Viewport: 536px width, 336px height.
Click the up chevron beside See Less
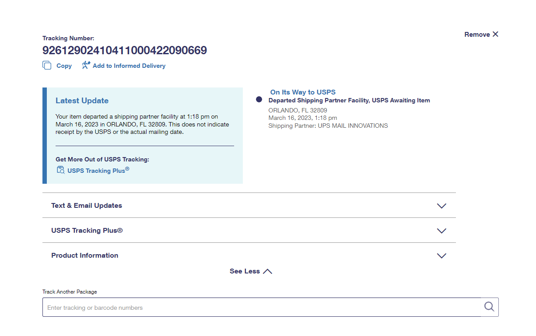pos(267,271)
